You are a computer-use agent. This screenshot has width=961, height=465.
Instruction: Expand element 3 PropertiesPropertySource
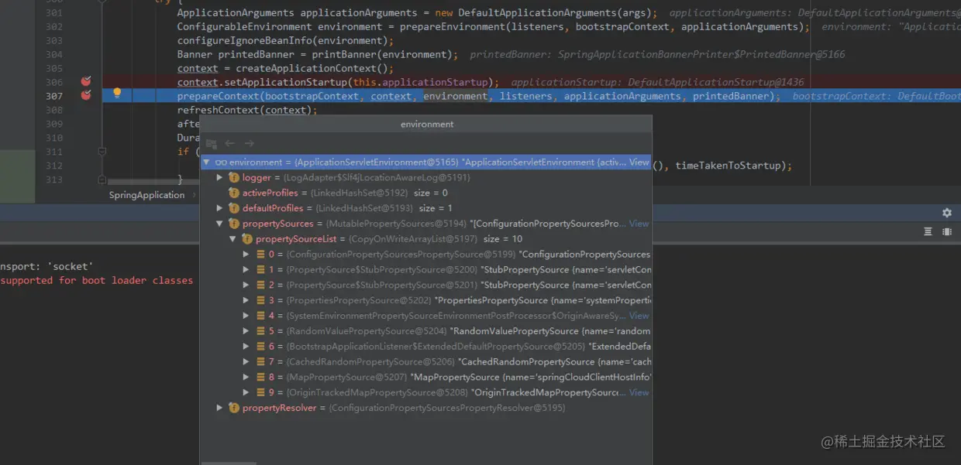pyautogui.click(x=246, y=300)
